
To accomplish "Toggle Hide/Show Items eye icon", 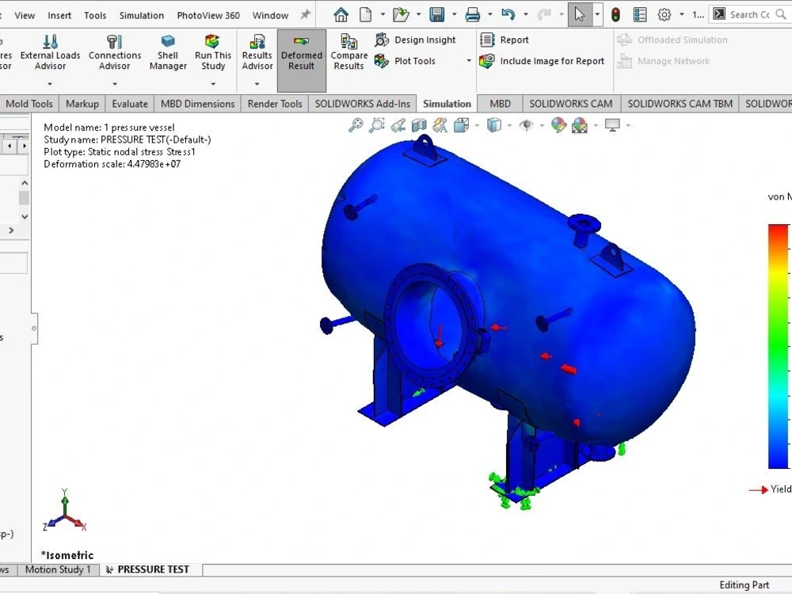I will [527, 124].
